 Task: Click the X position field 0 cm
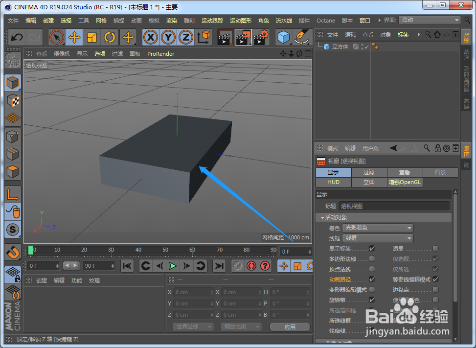click(x=193, y=292)
